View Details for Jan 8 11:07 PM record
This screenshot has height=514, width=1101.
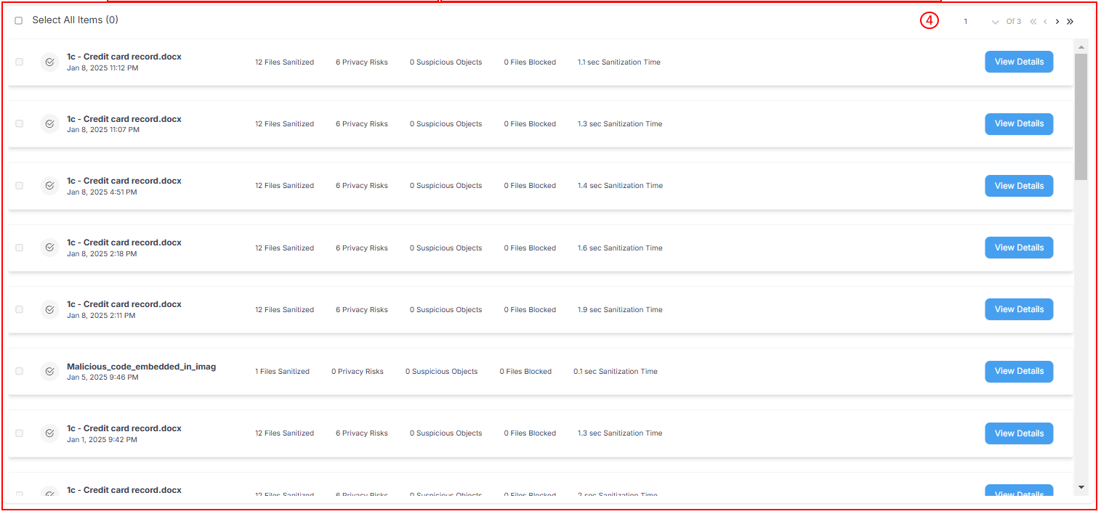click(1019, 123)
